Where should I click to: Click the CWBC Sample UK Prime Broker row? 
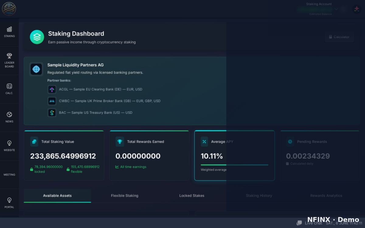point(104,101)
